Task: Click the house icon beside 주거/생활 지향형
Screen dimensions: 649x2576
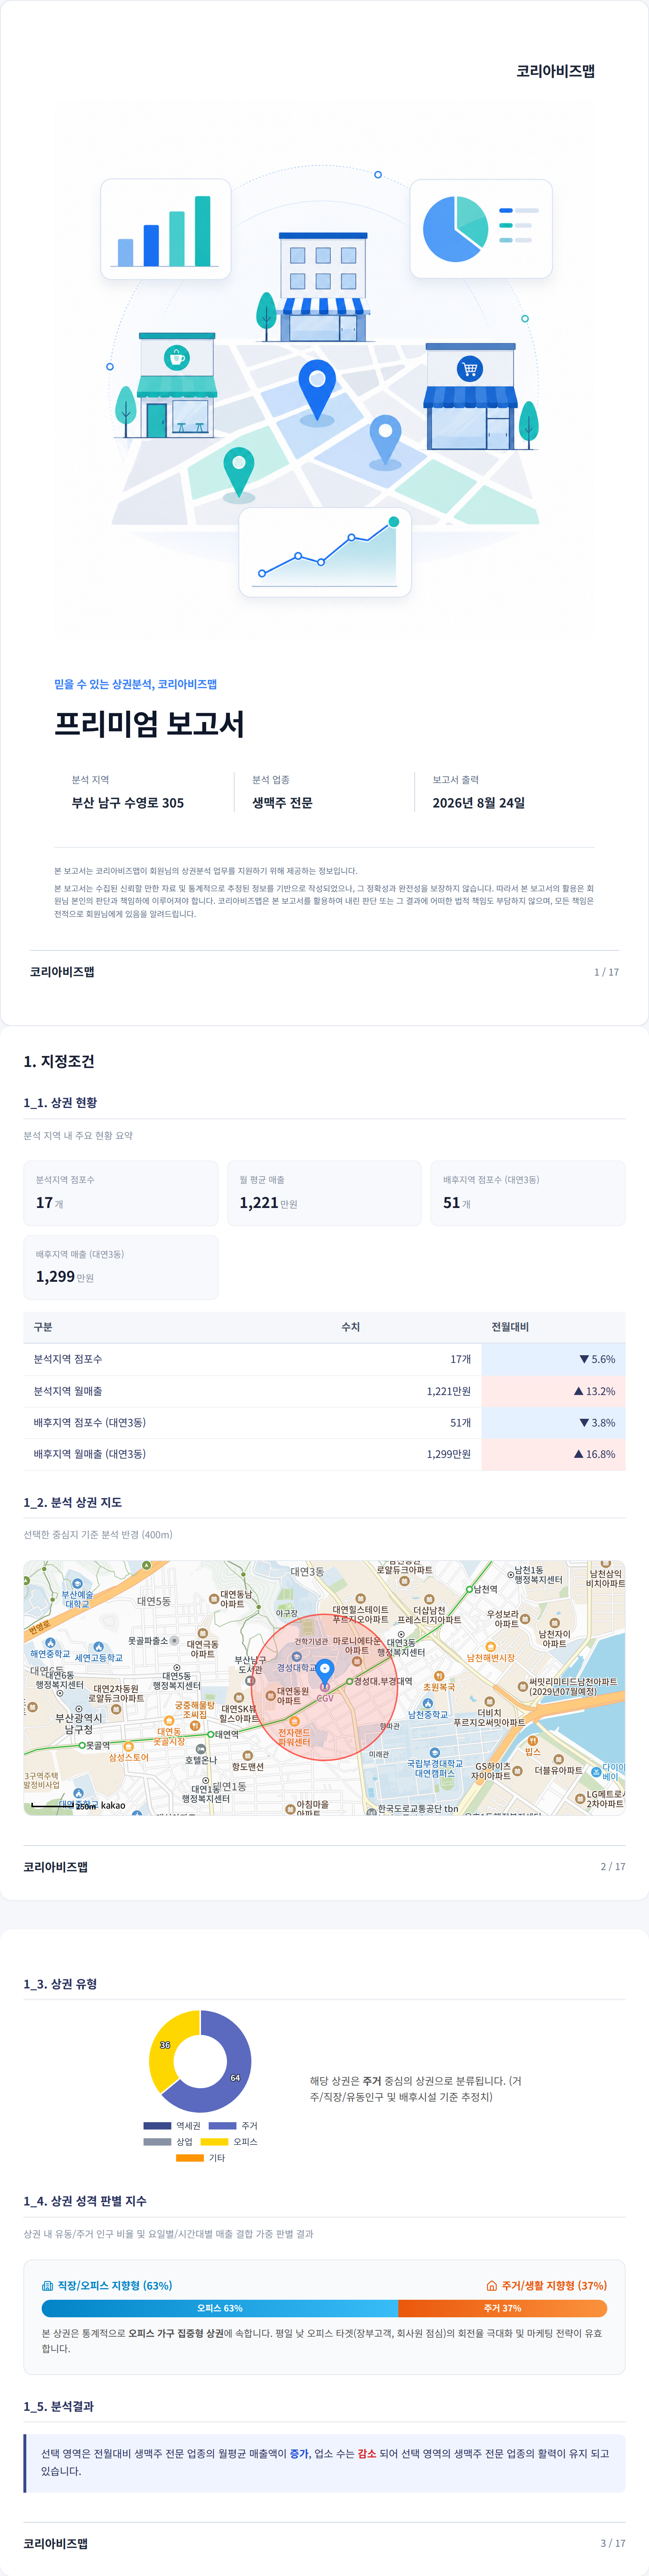Action: point(492,2286)
